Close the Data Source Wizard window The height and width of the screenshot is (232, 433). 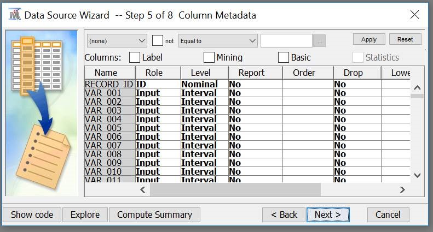coord(414,15)
